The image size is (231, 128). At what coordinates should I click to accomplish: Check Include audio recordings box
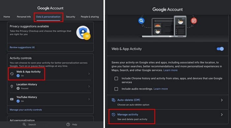[x=116, y=89]
